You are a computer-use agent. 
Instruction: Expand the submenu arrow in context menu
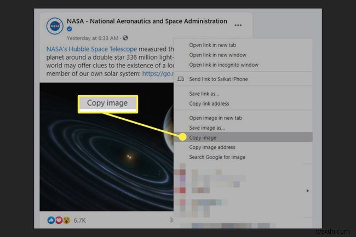pyautogui.click(x=307, y=190)
